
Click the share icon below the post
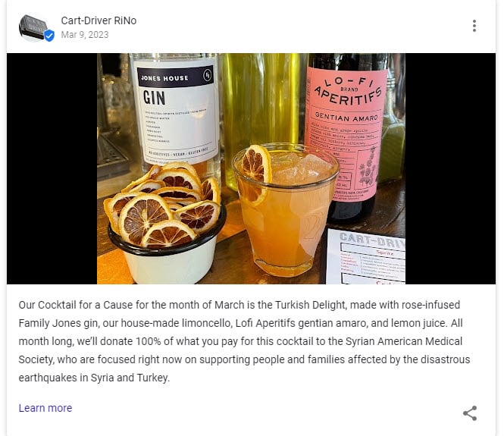coord(470,413)
